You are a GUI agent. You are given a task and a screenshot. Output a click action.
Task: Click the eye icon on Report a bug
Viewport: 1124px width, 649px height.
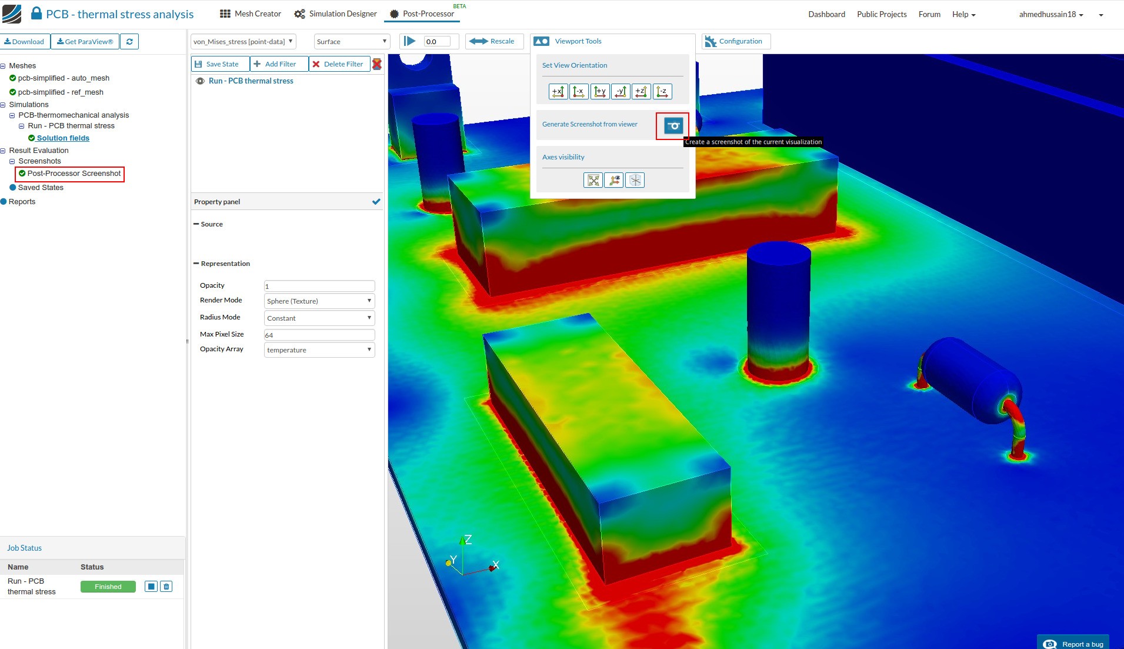tap(1050, 644)
